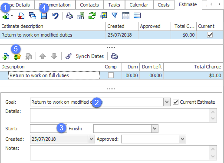Click the Details scrollbar down arrow
Viewport: 224px width, 163px height.
pyautogui.click(x=213, y=119)
